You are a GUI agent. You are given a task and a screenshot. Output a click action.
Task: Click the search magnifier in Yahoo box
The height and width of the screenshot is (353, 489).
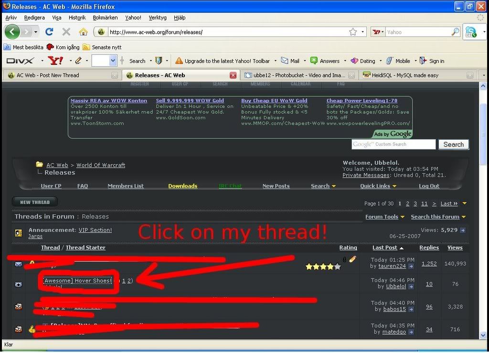click(x=456, y=32)
